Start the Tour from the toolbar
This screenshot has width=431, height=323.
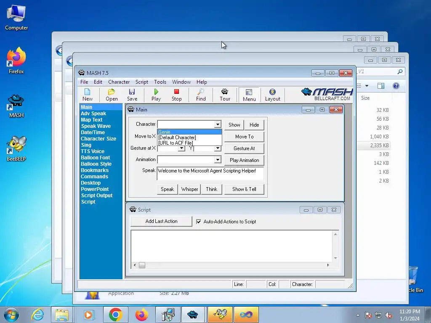[225, 95]
